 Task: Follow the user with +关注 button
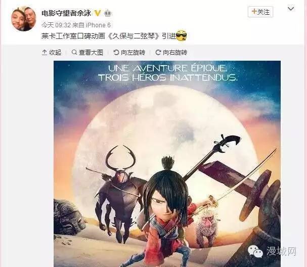click(260, 12)
